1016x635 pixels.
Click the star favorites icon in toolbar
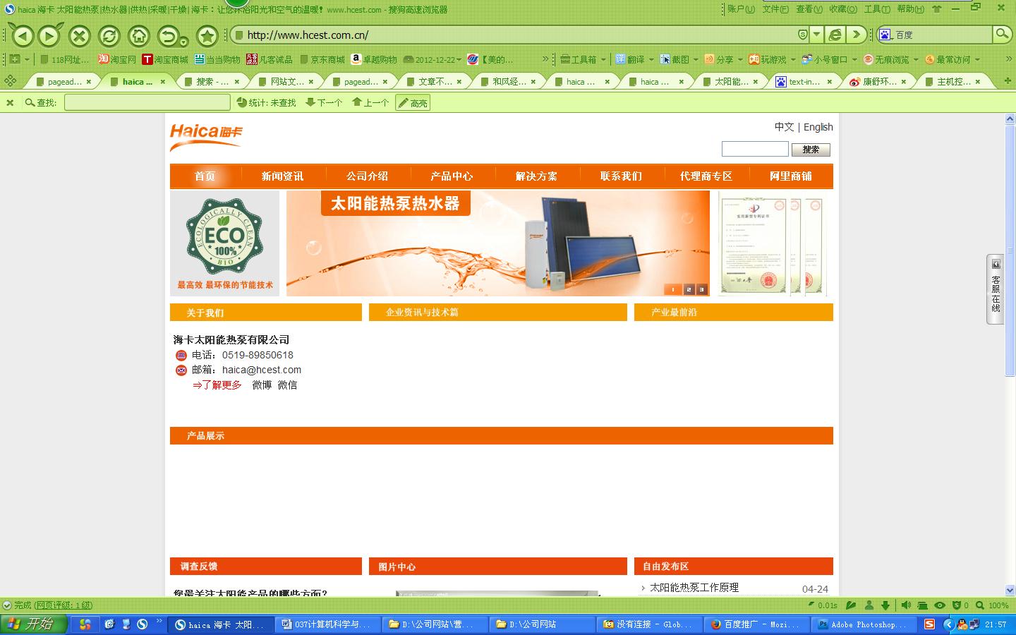[x=207, y=35]
